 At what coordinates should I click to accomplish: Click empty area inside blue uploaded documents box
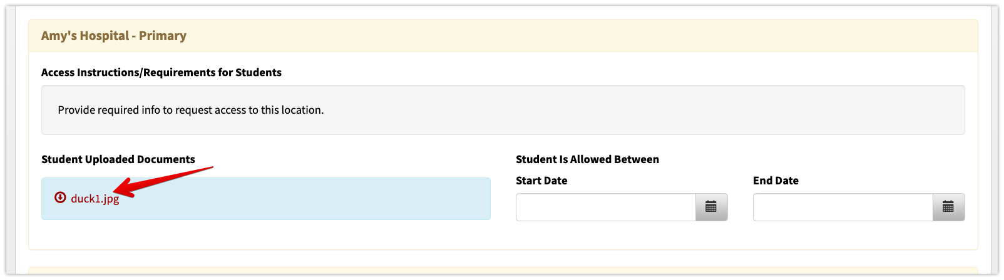click(x=313, y=199)
